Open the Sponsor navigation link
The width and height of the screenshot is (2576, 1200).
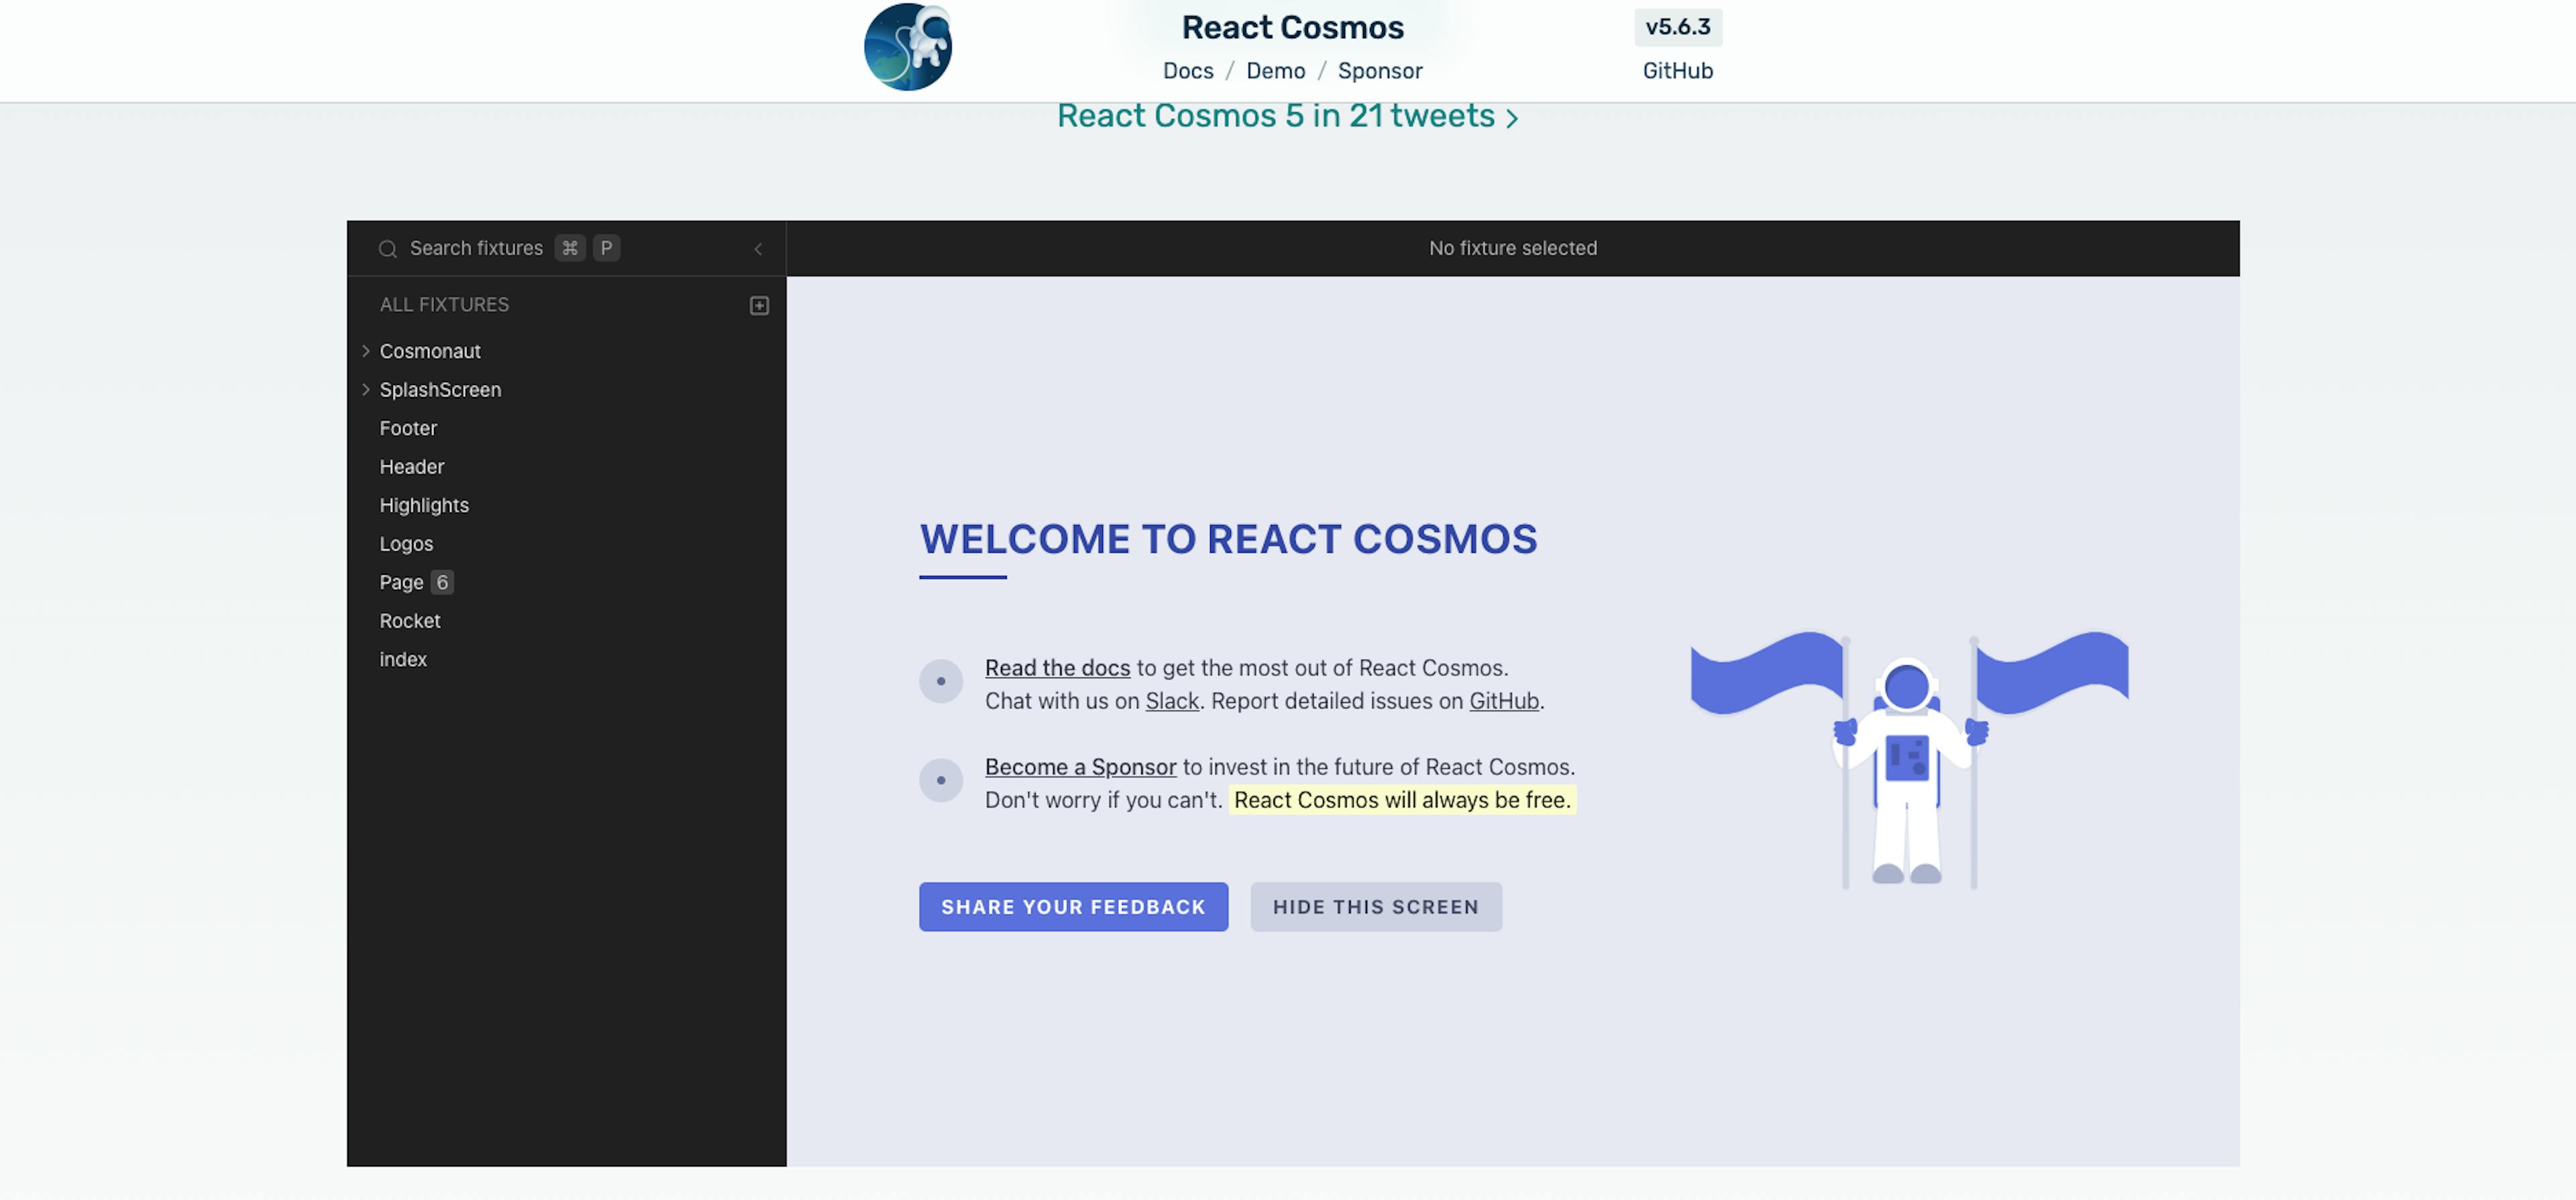(x=1380, y=71)
